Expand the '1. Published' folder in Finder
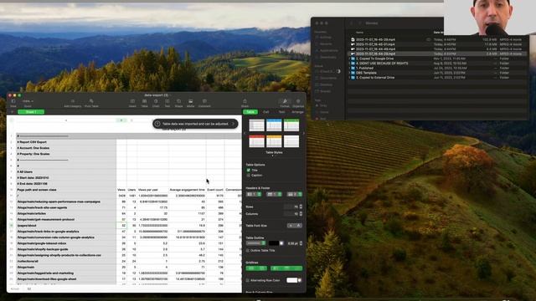Screen dimensions: 536x301 (x=349, y=68)
